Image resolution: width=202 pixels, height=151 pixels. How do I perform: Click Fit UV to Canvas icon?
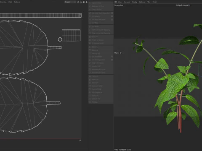coord(90,40)
